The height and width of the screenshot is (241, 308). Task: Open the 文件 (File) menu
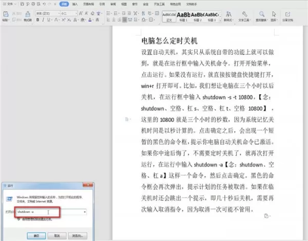(9, 4)
